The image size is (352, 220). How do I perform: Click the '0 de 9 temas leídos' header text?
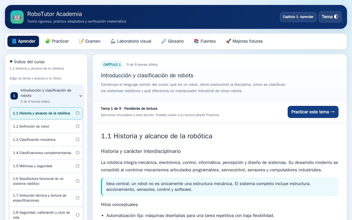coord(142,65)
